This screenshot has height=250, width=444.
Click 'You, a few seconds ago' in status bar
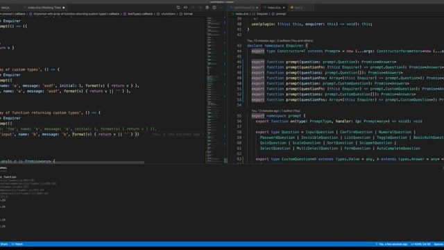coord(391,244)
